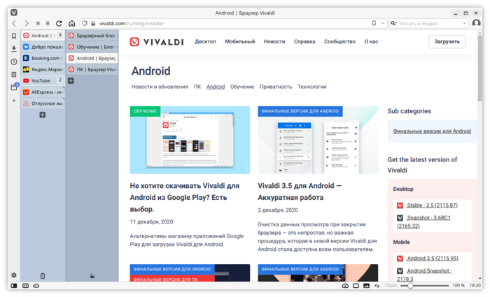Switch to the YouTube tab
Viewport: 490px width, 297px height.
(41, 81)
